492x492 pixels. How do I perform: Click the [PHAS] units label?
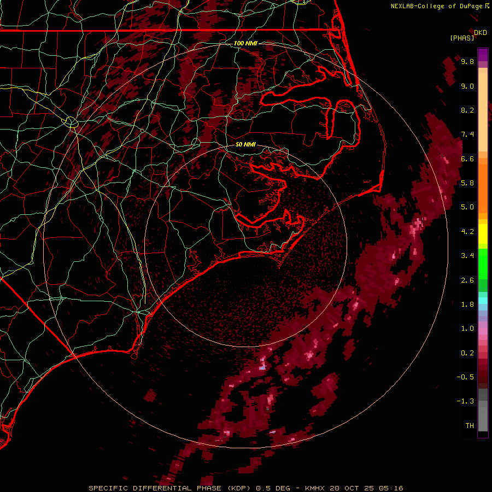point(462,38)
